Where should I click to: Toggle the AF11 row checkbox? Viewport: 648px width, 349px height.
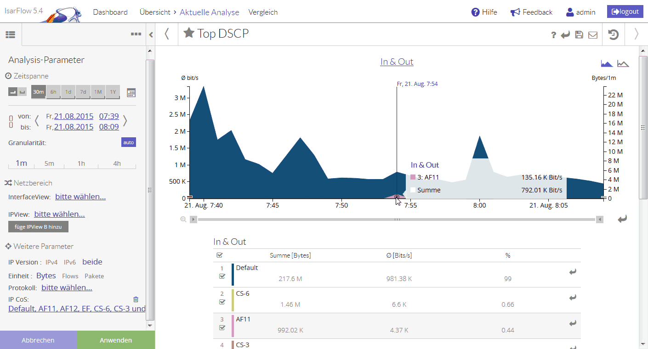point(222,328)
